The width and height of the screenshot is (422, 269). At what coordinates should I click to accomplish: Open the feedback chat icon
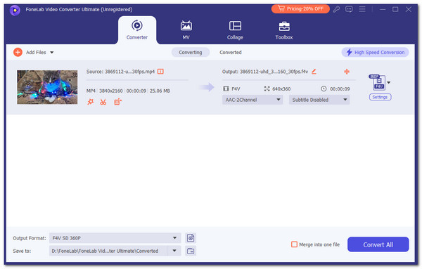349,9
